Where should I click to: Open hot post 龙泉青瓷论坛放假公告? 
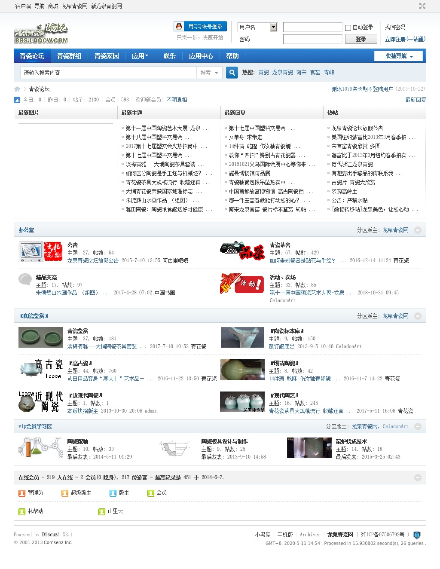[x=357, y=128]
